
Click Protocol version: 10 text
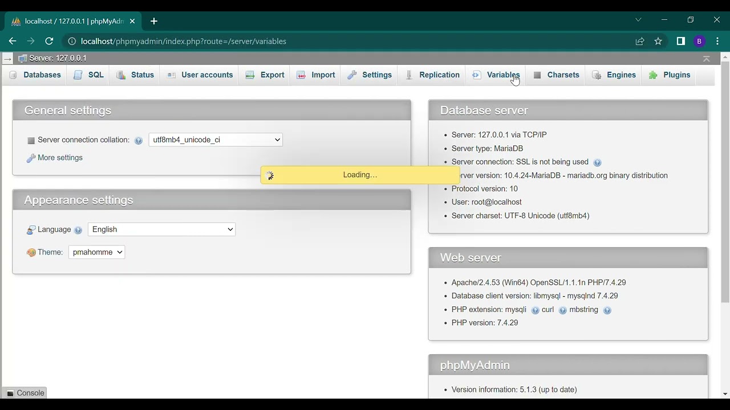[485, 189]
